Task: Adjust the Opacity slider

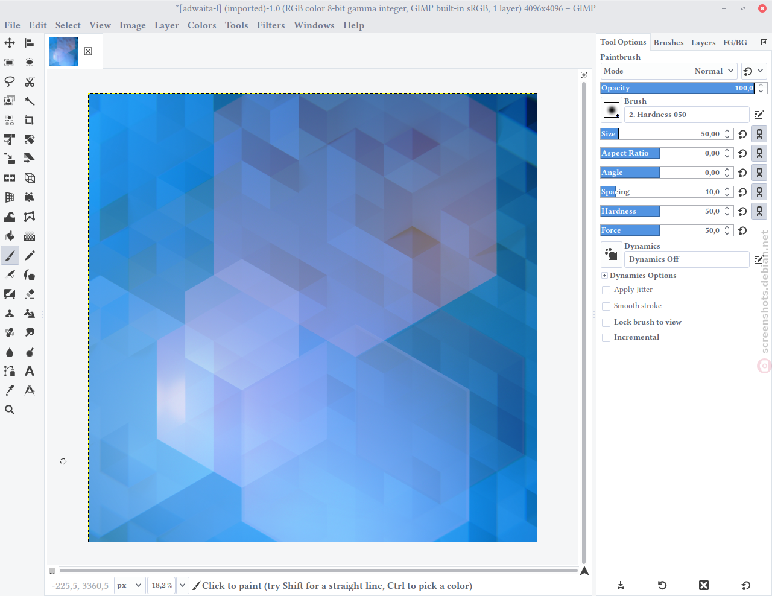Action: (677, 88)
